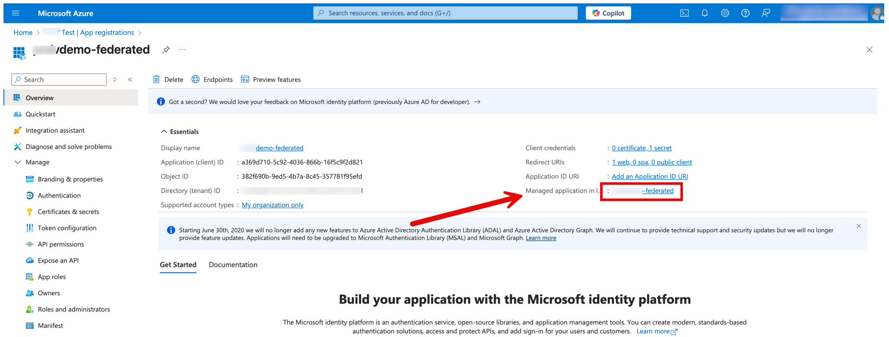Click Learn more in the ADAL notice

(x=541, y=238)
